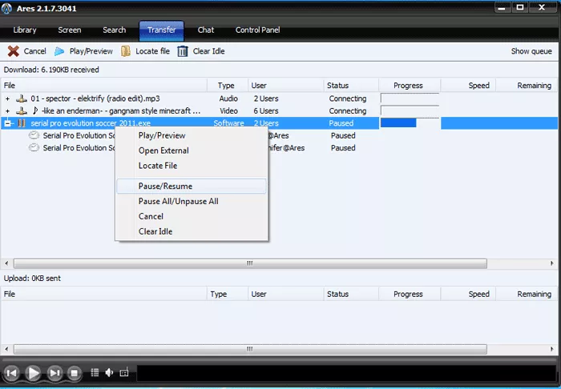Screen dimensions: 561x389
Task: Select Pause/Resume in the context menu
Action: 192,186
